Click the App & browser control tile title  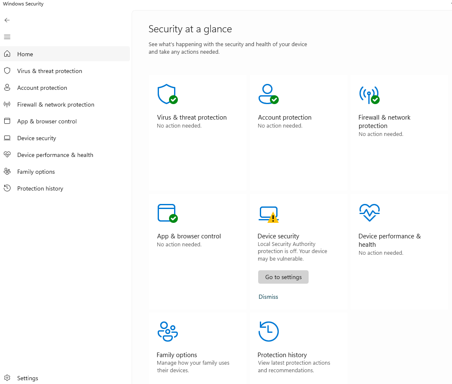point(189,236)
